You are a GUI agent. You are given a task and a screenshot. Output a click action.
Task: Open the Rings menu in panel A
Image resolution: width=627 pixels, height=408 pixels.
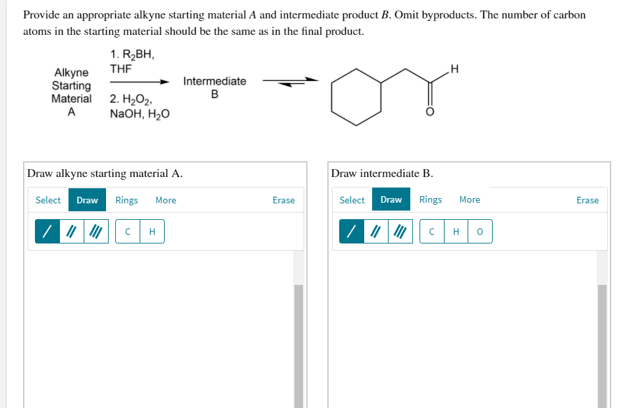point(126,200)
